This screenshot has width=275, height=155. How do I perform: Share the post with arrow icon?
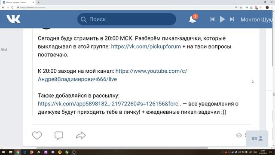click(x=81, y=135)
